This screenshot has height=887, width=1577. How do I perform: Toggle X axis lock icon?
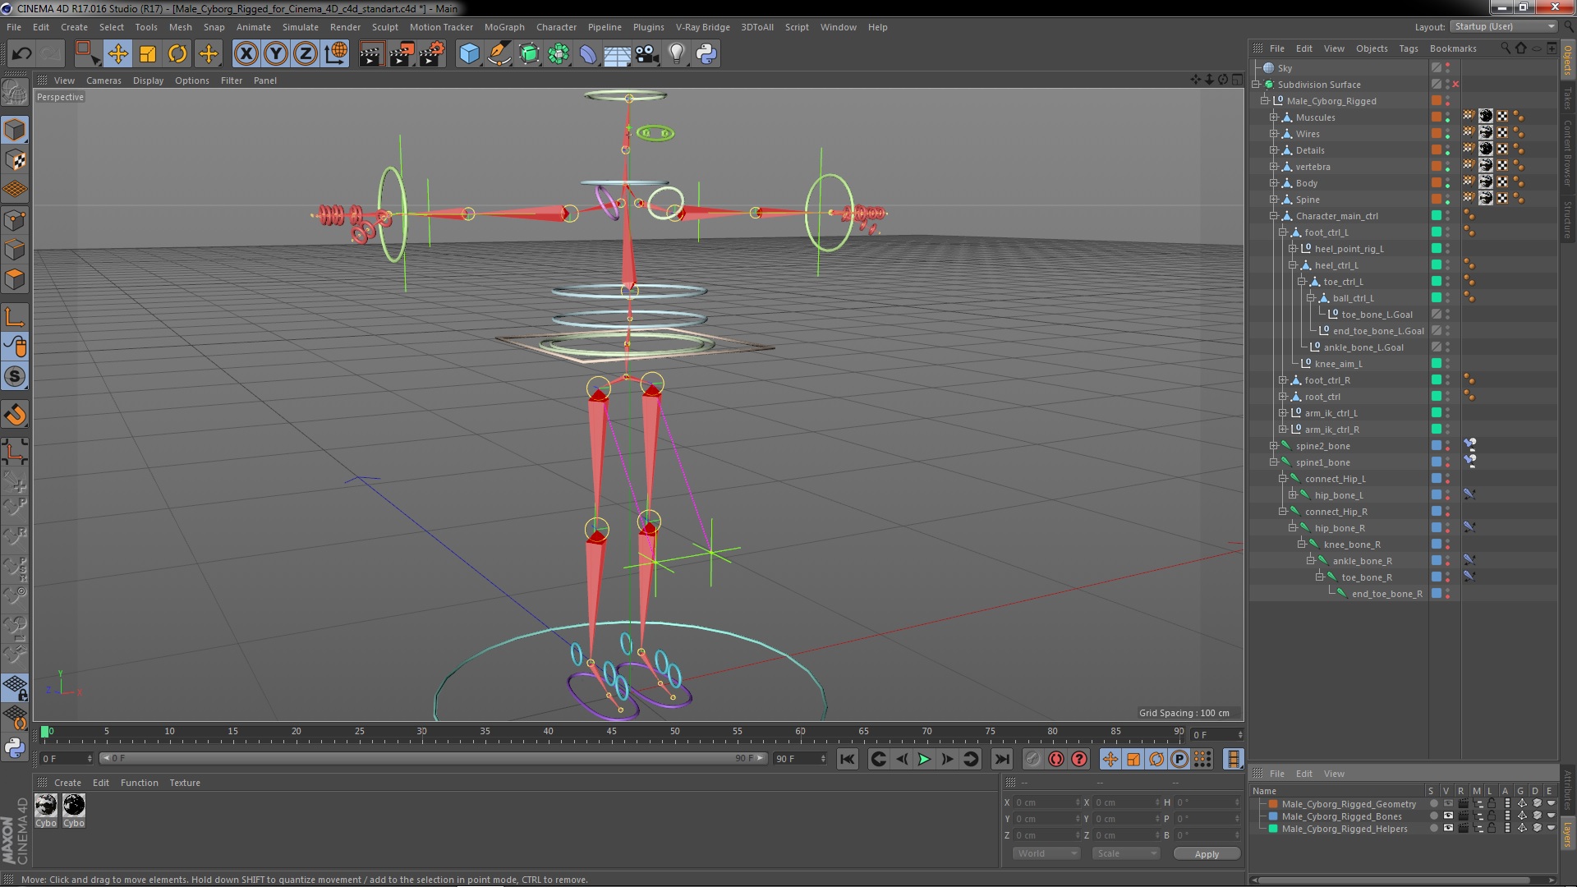pos(246,54)
